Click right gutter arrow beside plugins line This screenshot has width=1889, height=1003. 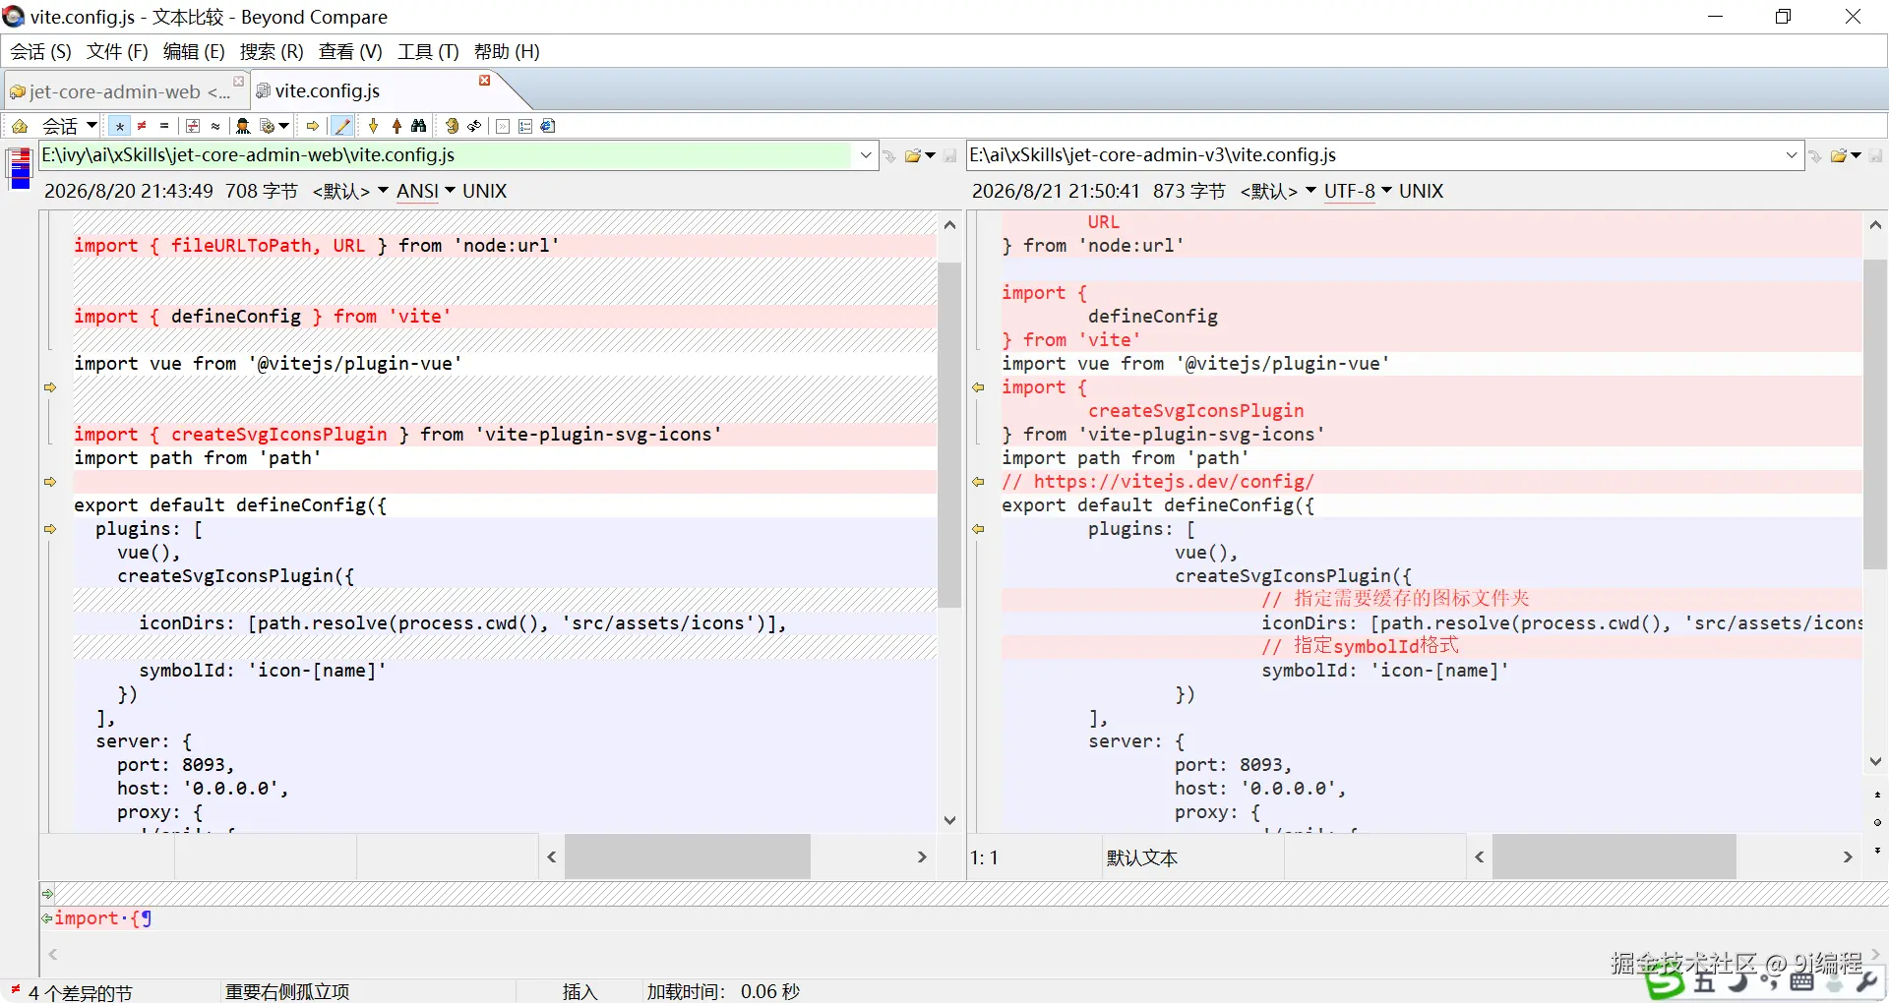point(979,529)
